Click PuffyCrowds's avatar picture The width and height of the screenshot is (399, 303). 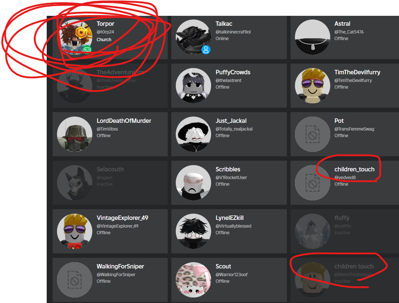(193, 85)
